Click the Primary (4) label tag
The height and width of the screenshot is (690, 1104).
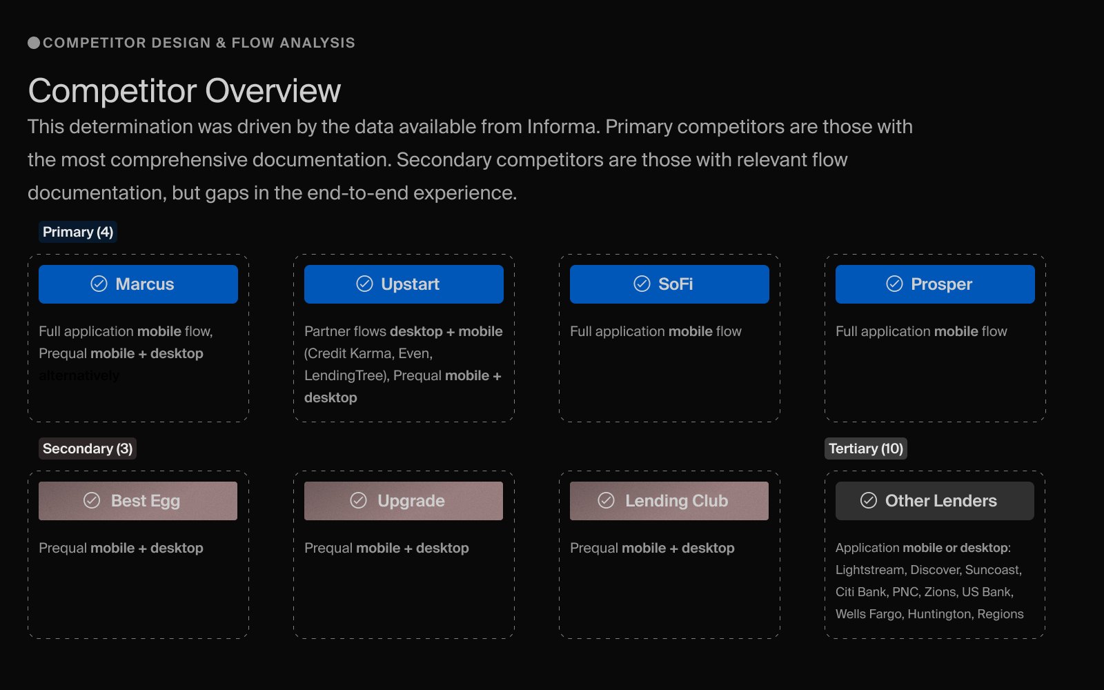pos(78,232)
